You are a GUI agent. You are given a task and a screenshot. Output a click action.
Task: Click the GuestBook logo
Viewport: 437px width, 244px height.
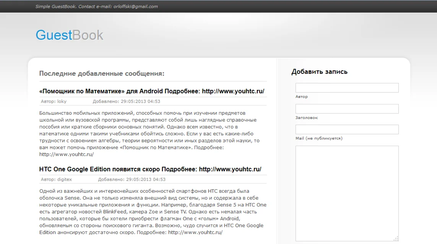(x=69, y=35)
